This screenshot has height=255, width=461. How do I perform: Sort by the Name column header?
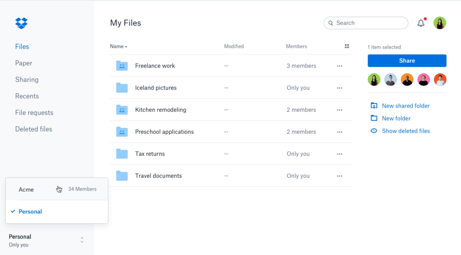118,46
